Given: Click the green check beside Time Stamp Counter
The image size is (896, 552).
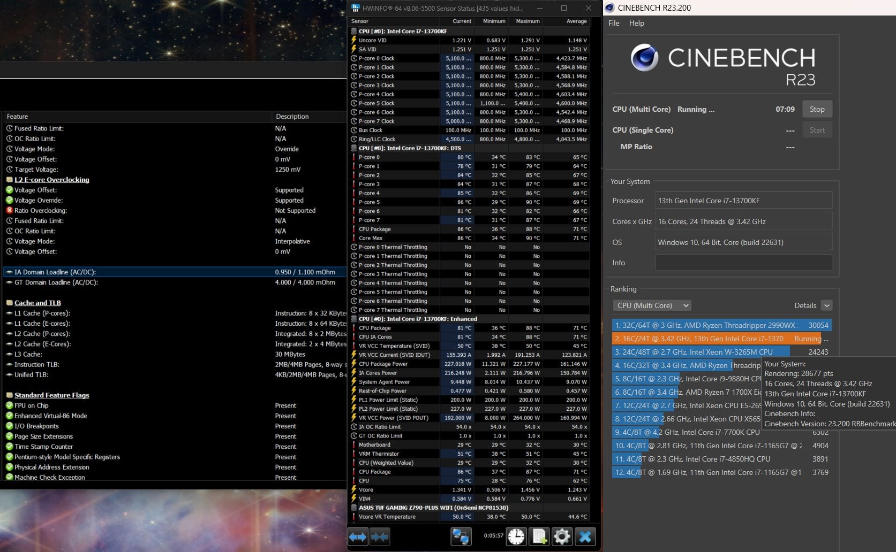Looking at the screenshot, I should pyautogui.click(x=9, y=447).
